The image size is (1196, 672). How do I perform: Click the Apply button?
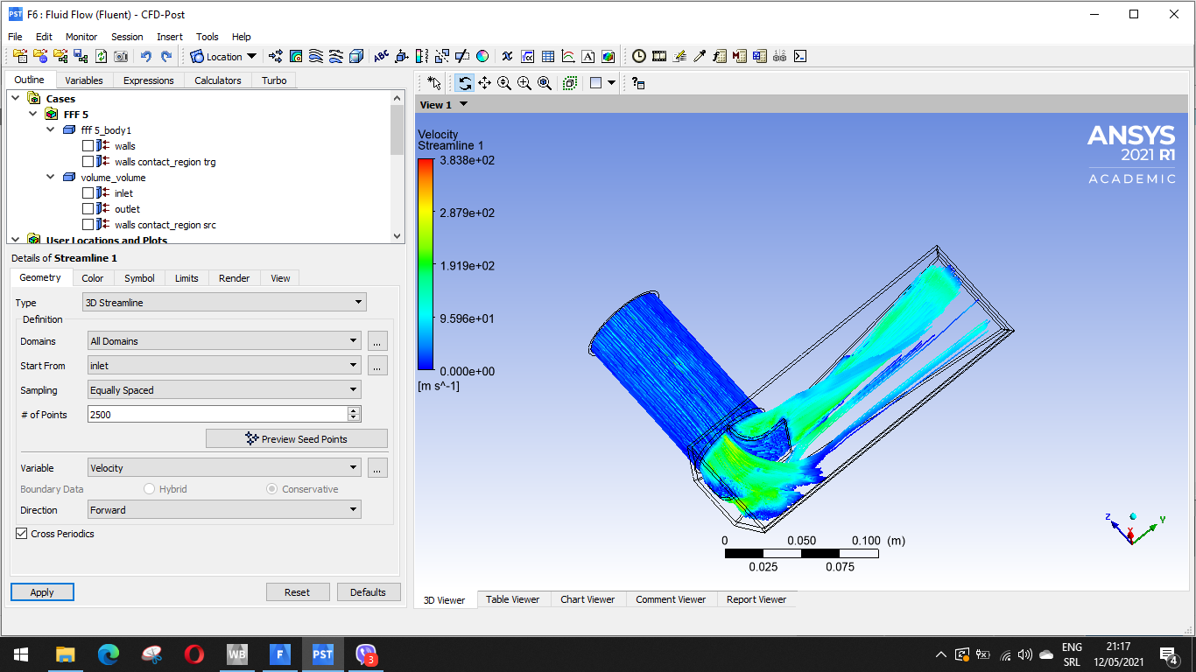click(42, 592)
